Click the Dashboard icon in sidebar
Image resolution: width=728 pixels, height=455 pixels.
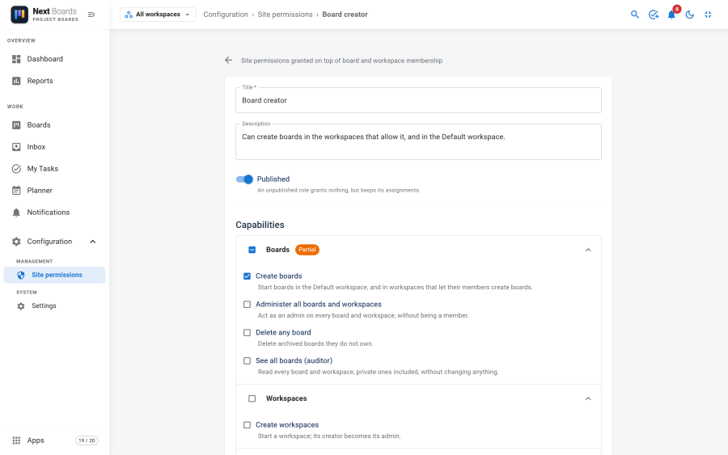click(x=16, y=59)
